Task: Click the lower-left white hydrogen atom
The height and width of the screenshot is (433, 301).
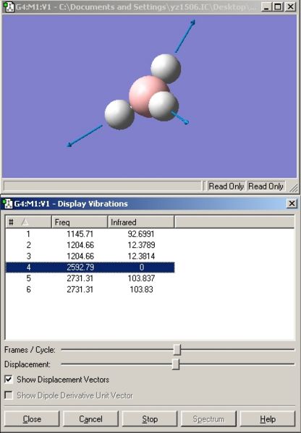Action: pyautogui.click(x=119, y=115)
